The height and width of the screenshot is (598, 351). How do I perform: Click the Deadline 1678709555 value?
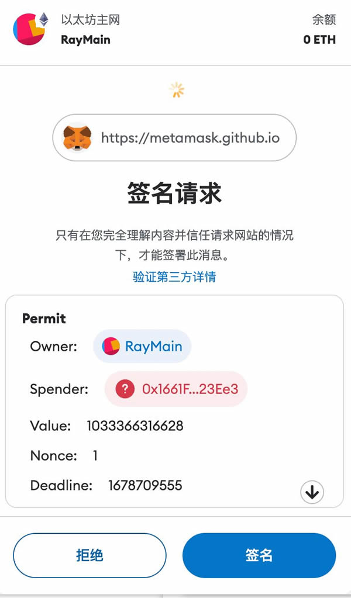point(145,486)
